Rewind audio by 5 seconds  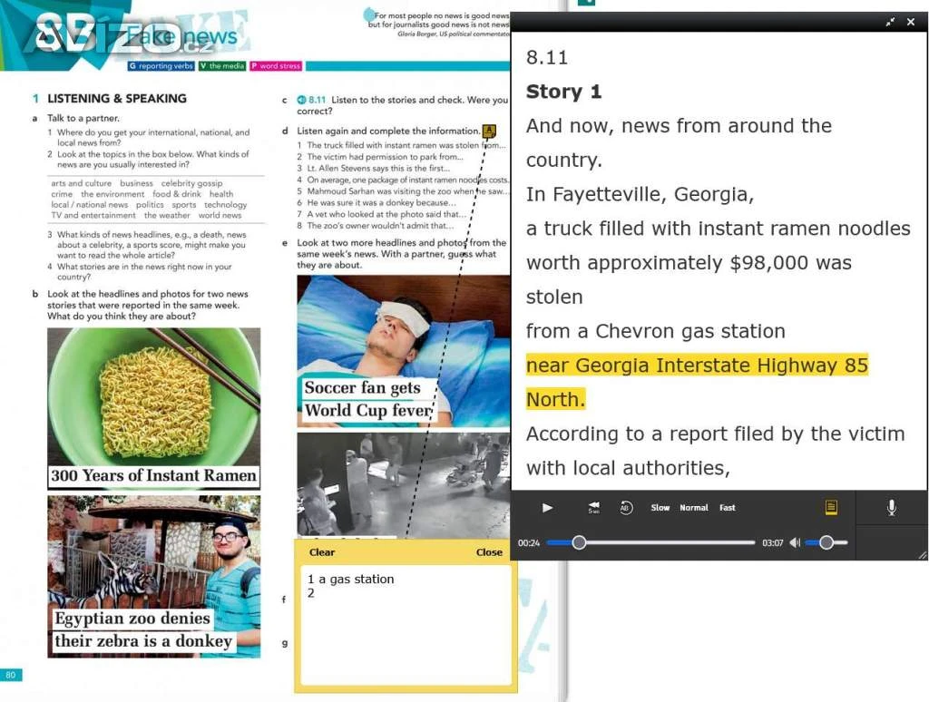tap(593, 508)
